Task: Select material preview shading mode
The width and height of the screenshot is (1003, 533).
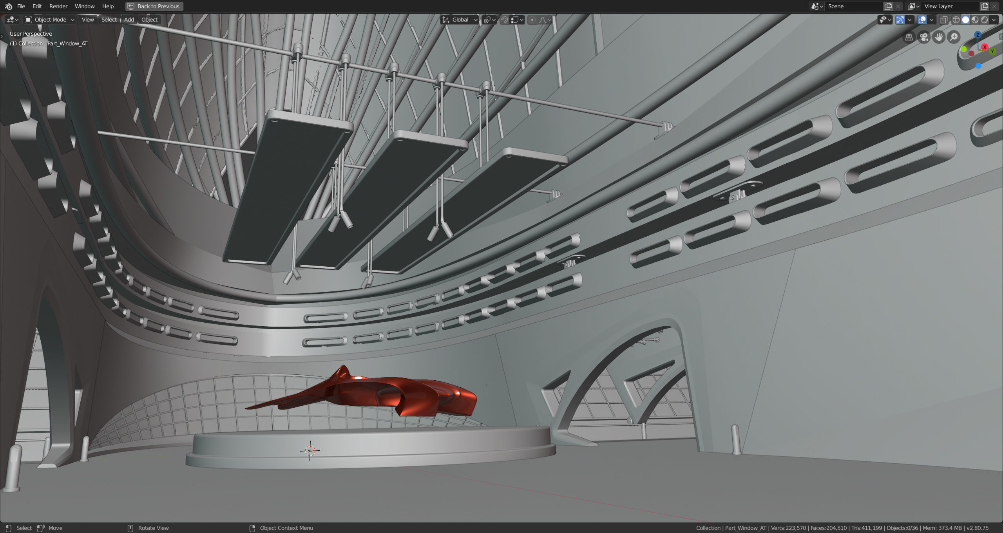Action: [975, 20]
